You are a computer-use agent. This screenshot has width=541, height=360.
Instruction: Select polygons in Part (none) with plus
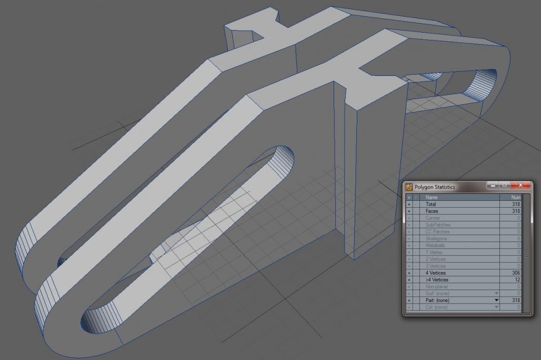tap(409, 300)
